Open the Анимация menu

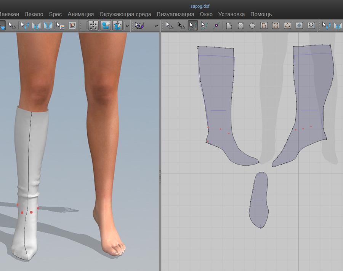point(80,14)
